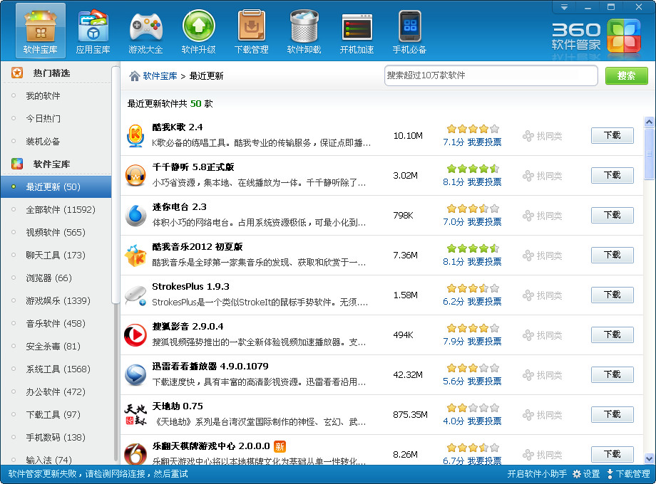Click 找同类 for StrokesPlus

[x=542, y=295]
